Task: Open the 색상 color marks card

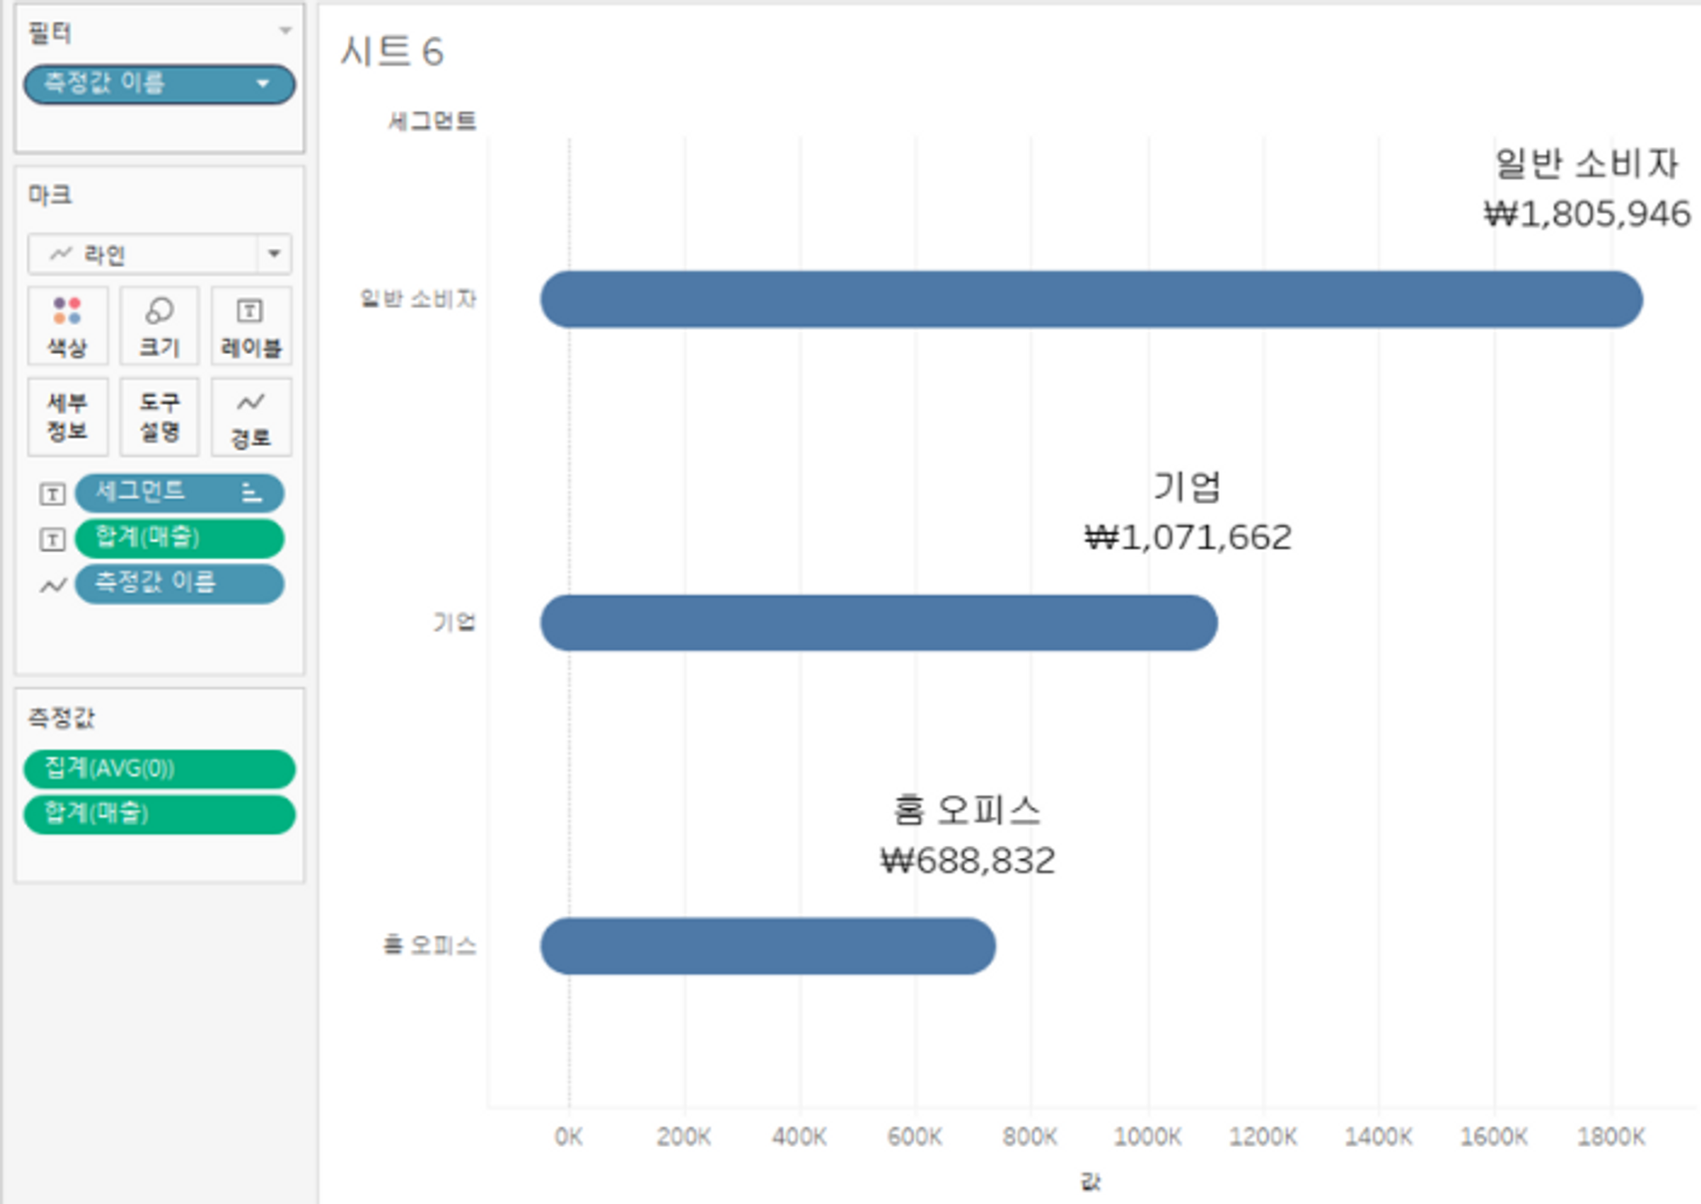Action: click(67, 326)
